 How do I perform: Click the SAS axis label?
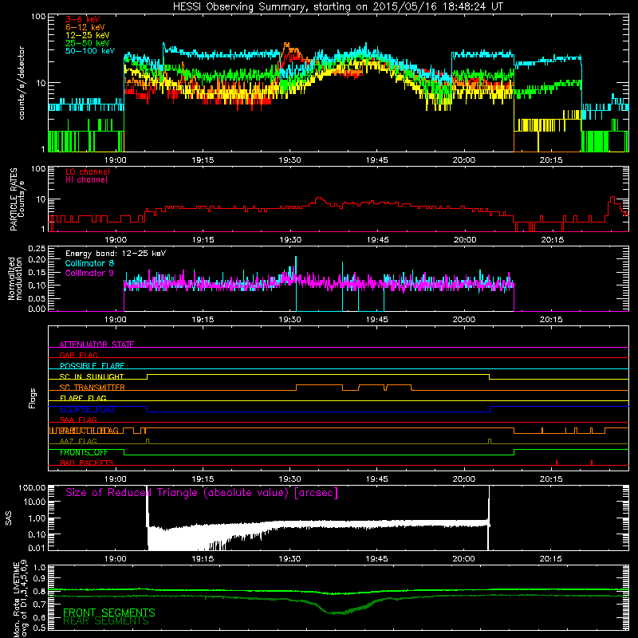pyautogui.click(x=9, y=518)
